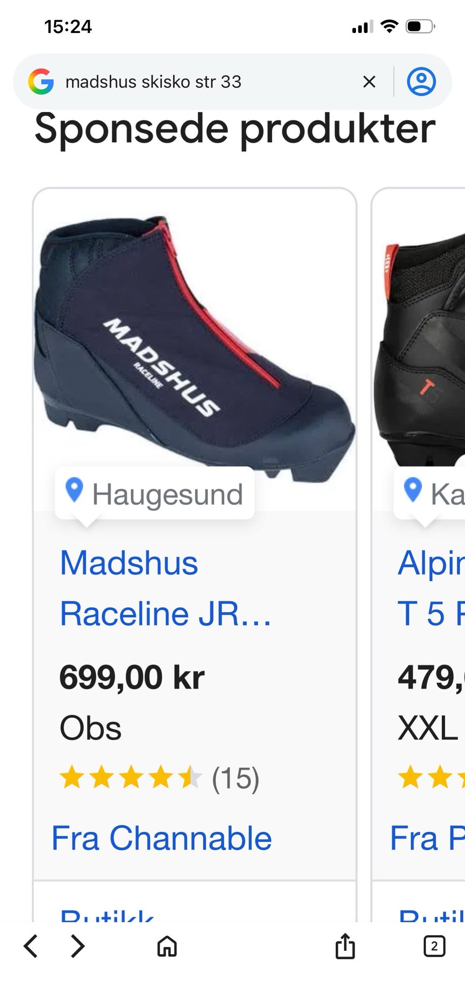Open the Google account profile icon
Image resolution: width=465 pixels, height=1007 pixels.
(x=421, y=81)
